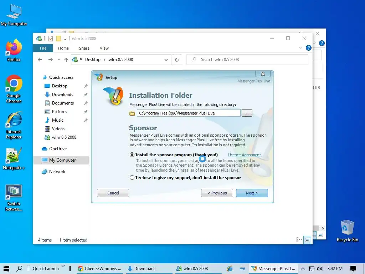
Task: Launch Firefox from the desktop
Action: click(x=14, y=50)
